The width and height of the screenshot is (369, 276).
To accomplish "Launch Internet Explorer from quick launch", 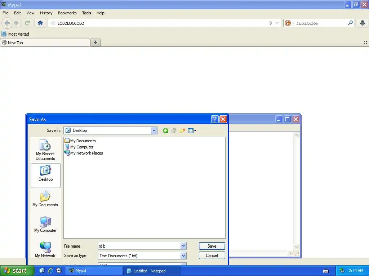I will pos(50,271).
